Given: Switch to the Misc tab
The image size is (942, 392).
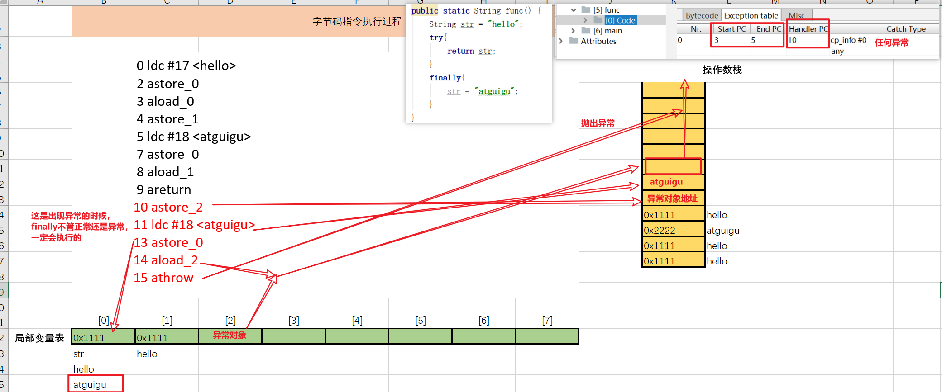Looking at the screenshot, I should tap(797, 15).
